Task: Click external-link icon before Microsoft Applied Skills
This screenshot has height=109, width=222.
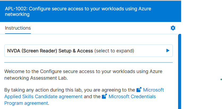Action: pyautogui.click(x=139, y=90)
